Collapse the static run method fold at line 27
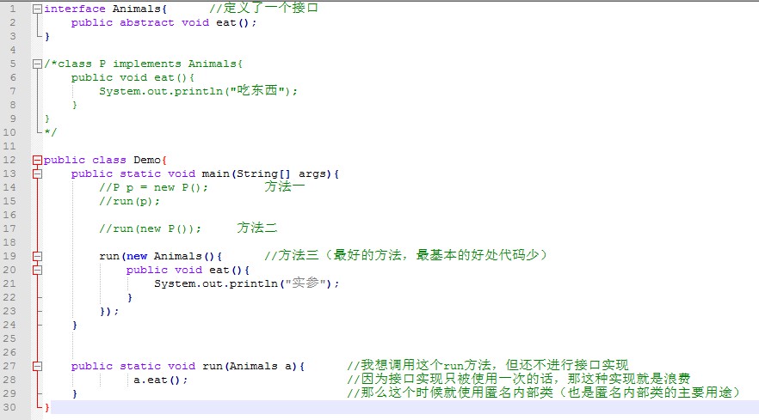The image size is (759, 420). pos(37,366)
